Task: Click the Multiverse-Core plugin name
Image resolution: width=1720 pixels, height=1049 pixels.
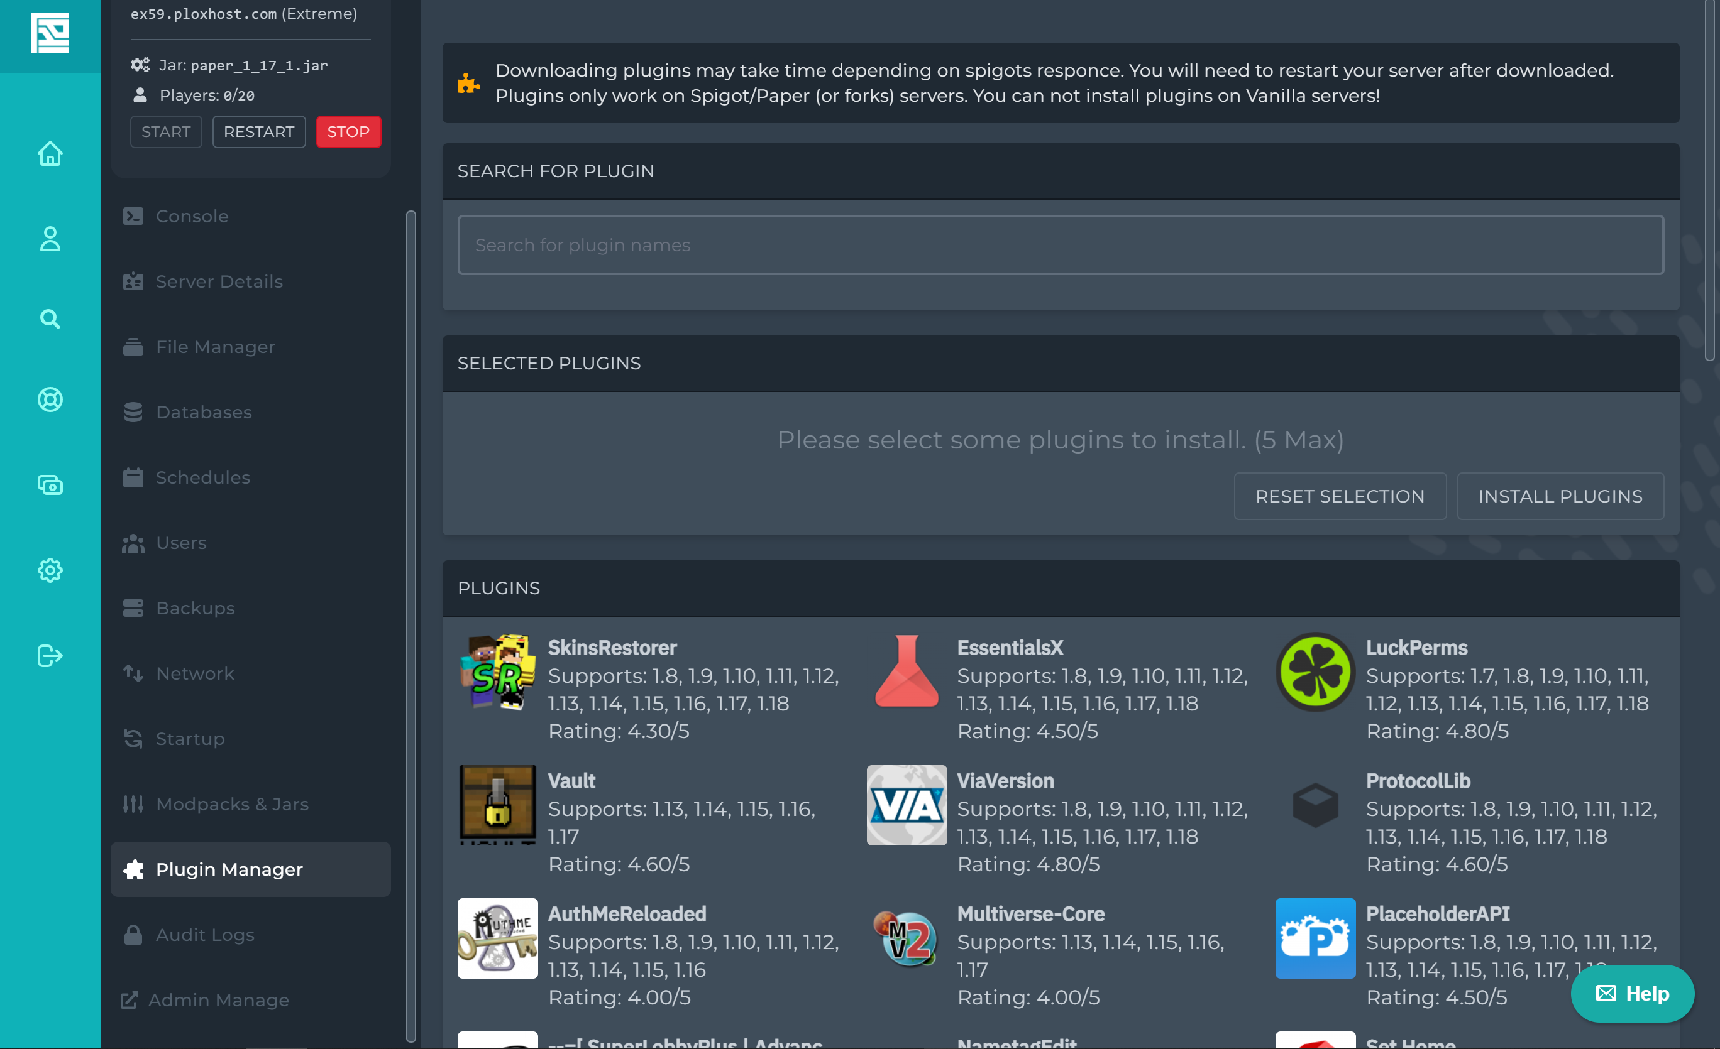Action: click(1031, 915)
